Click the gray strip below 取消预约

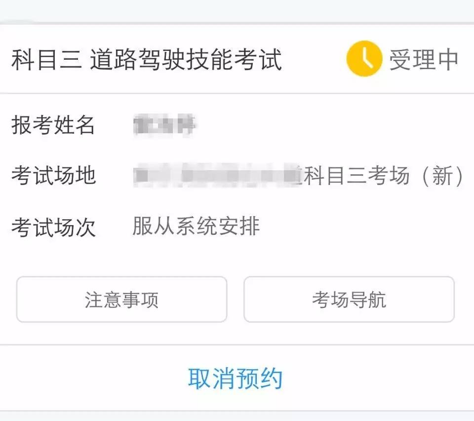237,416
